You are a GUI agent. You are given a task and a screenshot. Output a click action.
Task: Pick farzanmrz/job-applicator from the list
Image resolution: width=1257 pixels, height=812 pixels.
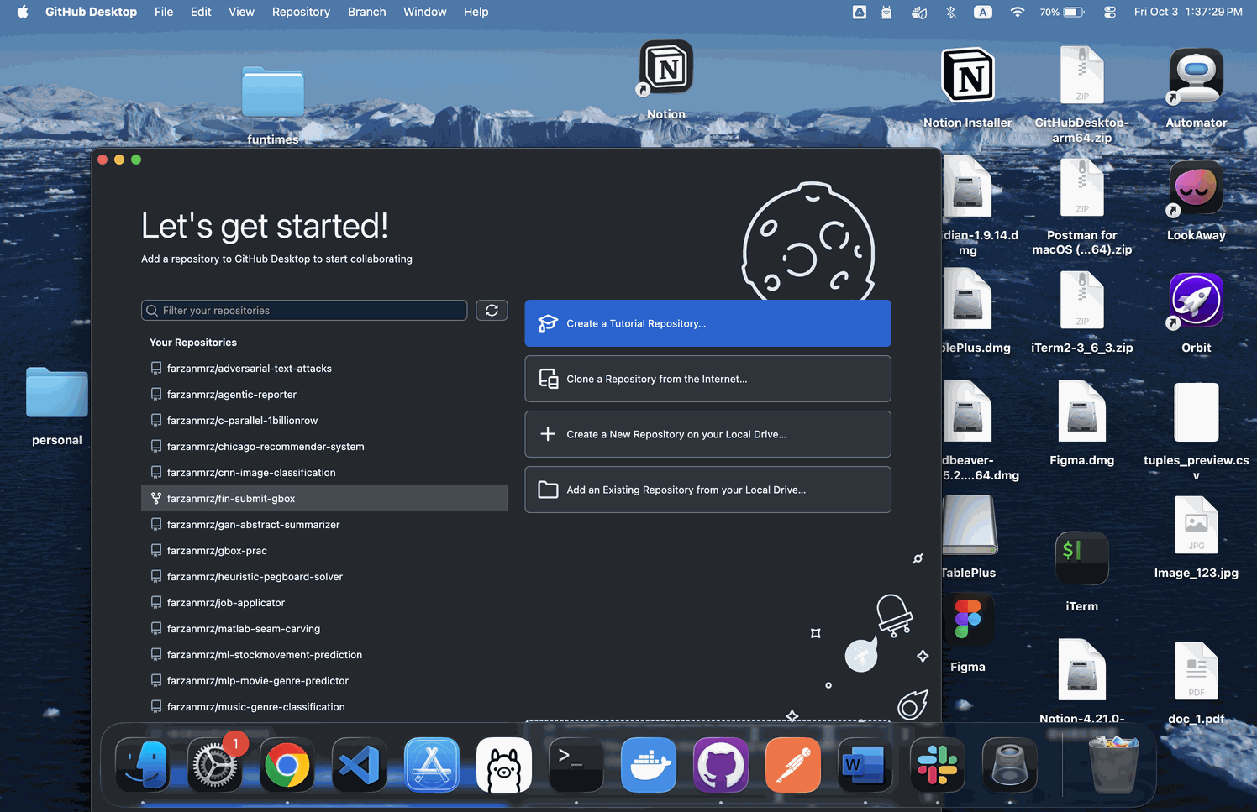[x=225, y=603]
